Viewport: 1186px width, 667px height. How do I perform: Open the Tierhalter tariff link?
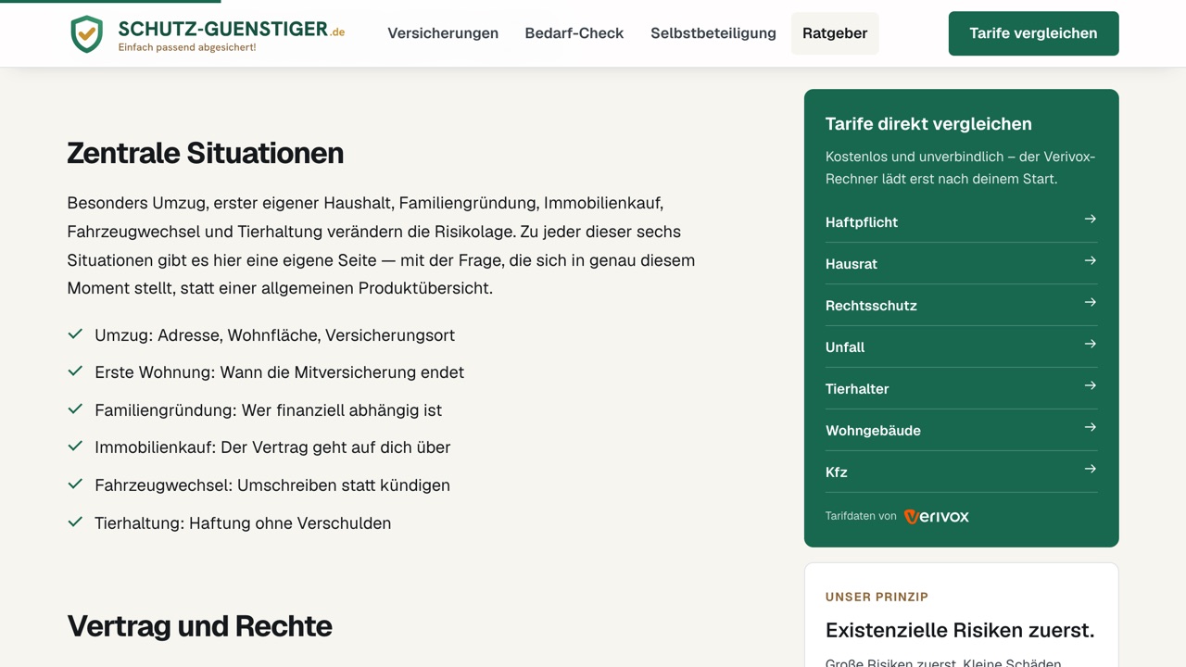(961, 389)
